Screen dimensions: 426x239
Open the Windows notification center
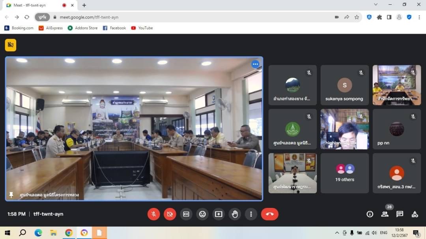[x=416, y=233]
